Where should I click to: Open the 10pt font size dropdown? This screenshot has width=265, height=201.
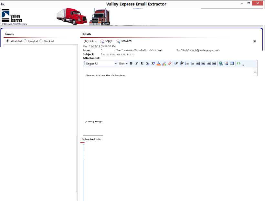(127, 64)
